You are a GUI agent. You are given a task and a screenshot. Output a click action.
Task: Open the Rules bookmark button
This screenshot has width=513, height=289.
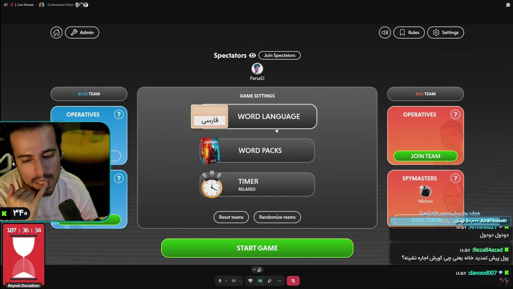[409, 33]
